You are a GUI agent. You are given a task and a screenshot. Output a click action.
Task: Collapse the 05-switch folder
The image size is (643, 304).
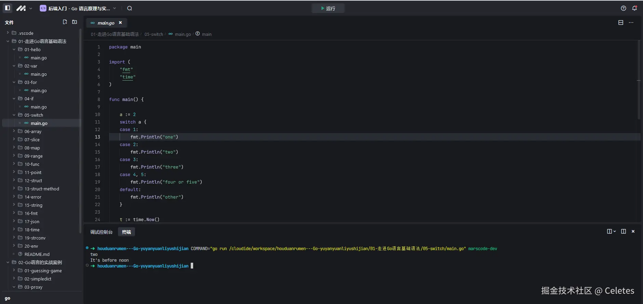click(34, 115)
